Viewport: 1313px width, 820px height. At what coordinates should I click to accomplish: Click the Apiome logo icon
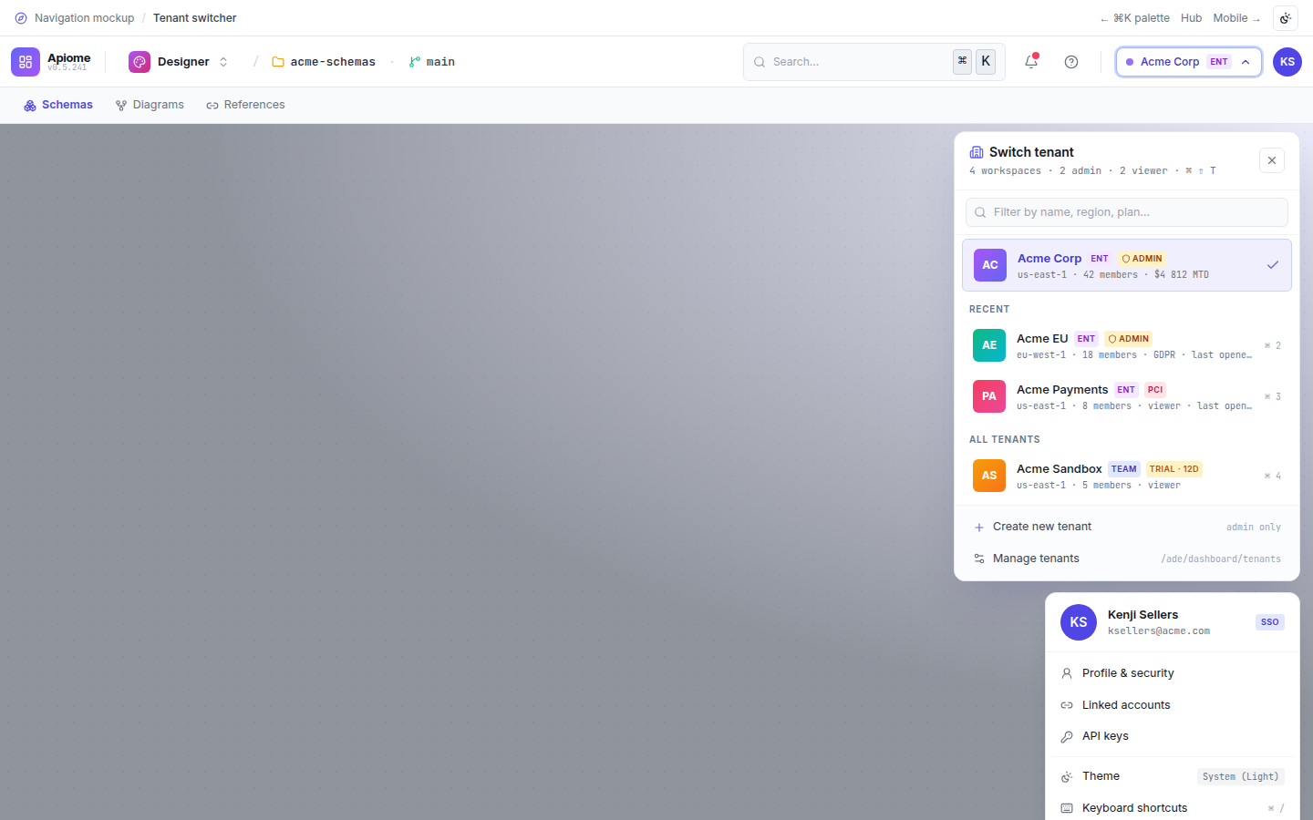pyautogui.click(x=26, y=62)
